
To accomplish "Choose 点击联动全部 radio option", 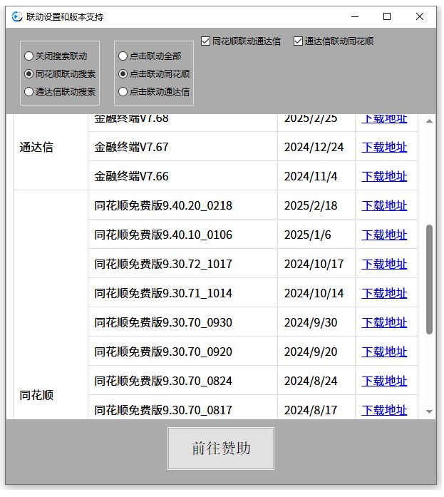I will tap(150, 56).
